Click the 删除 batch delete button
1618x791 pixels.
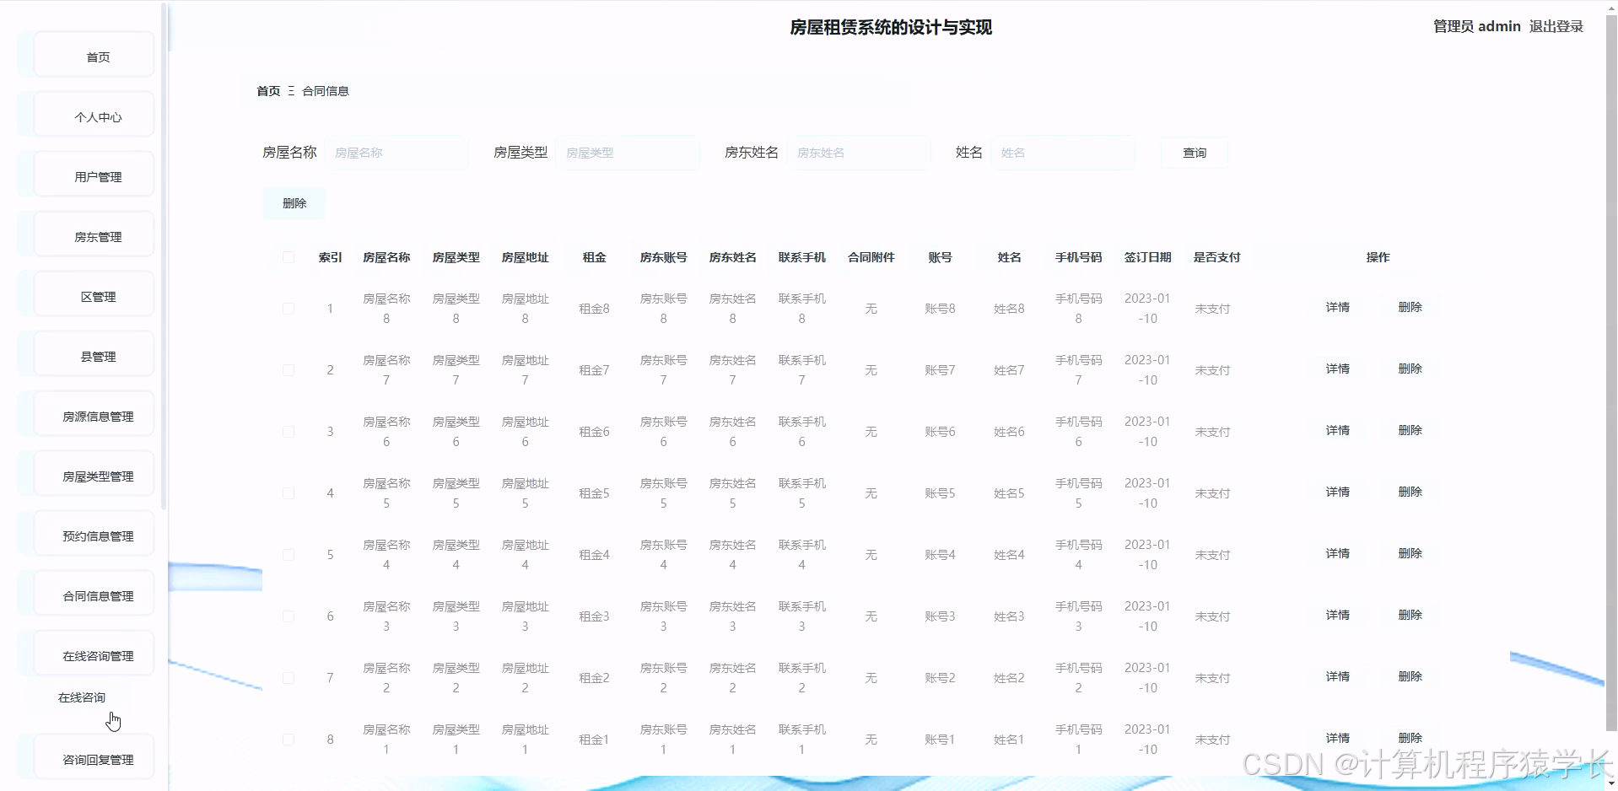293,202
